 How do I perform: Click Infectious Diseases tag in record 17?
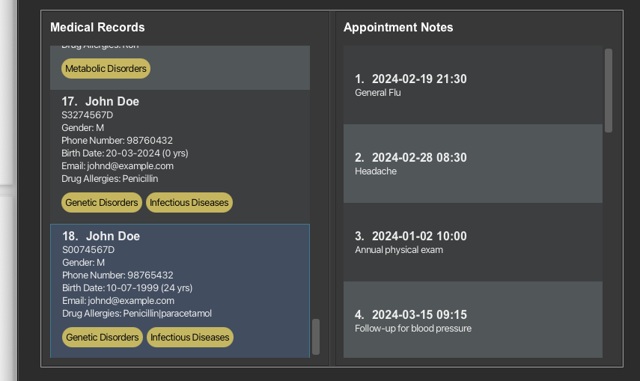189,203
